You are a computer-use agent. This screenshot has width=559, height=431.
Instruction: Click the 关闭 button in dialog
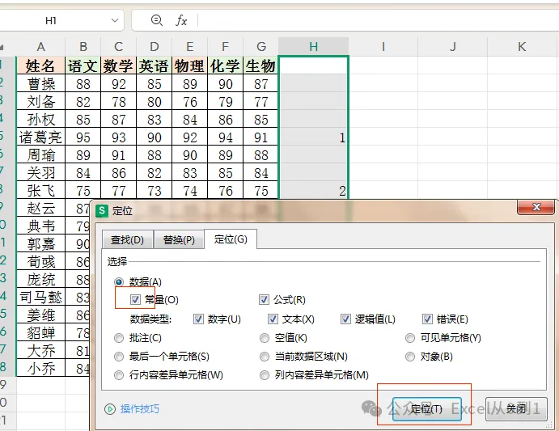click(516, 409)
